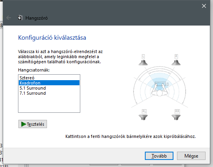
Task: Click the Hangcsatornák: label
Action: point(34,70)
